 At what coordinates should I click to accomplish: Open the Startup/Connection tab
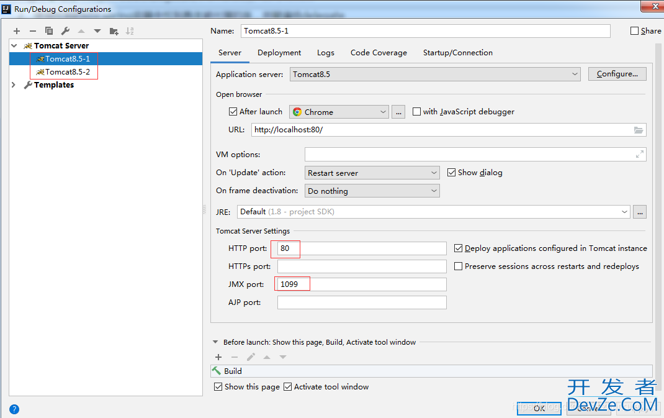[458, 53]
